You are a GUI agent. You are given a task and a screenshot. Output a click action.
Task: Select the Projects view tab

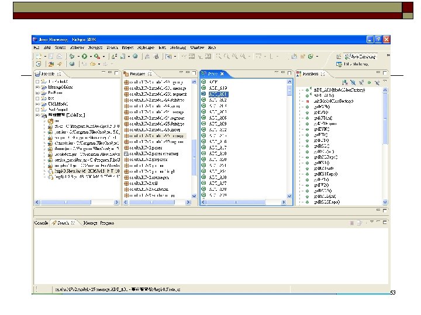(49, 73)
